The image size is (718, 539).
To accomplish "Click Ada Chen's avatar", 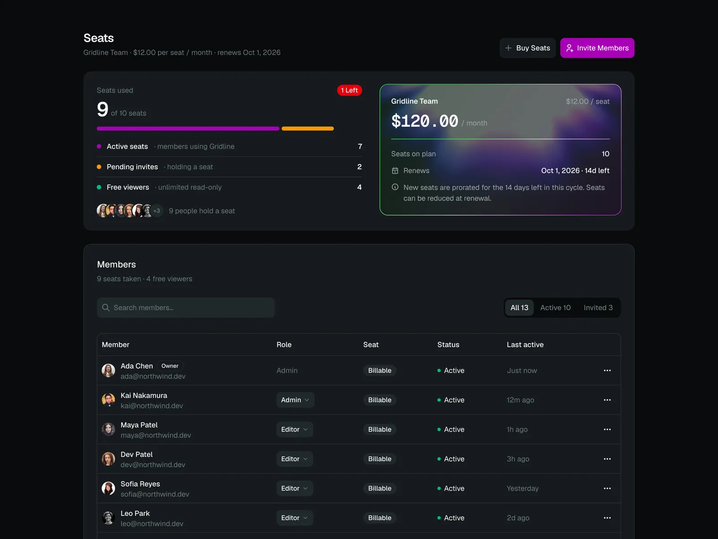I will click(x=108, y=371).
